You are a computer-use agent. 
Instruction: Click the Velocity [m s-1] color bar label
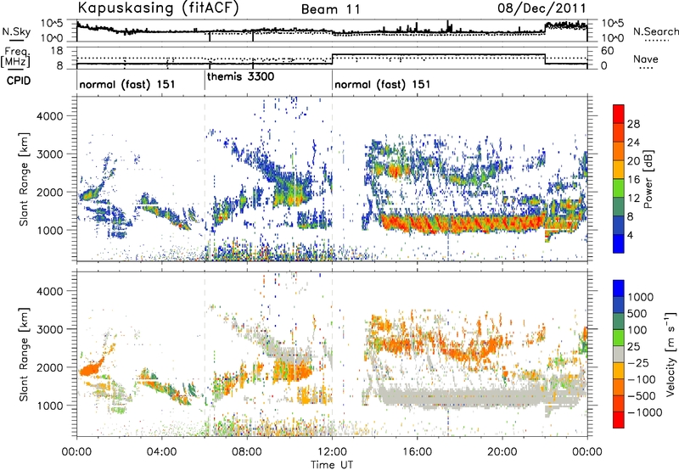(671, 354)
